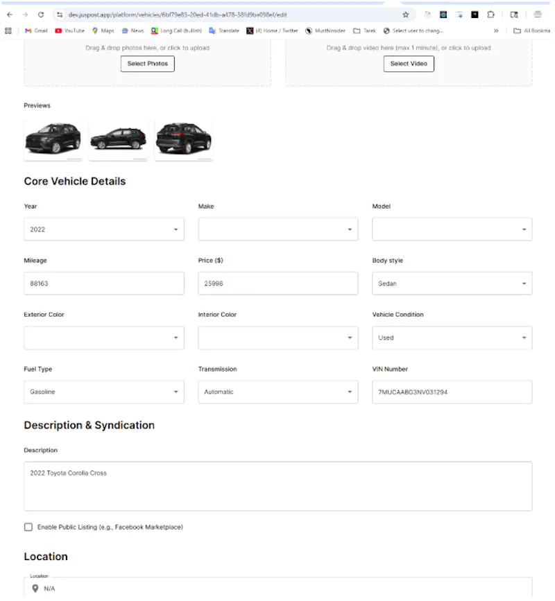The image size is (555, 601).
Task: Open the Select user to change bookmark
Action: pos(413,31)
